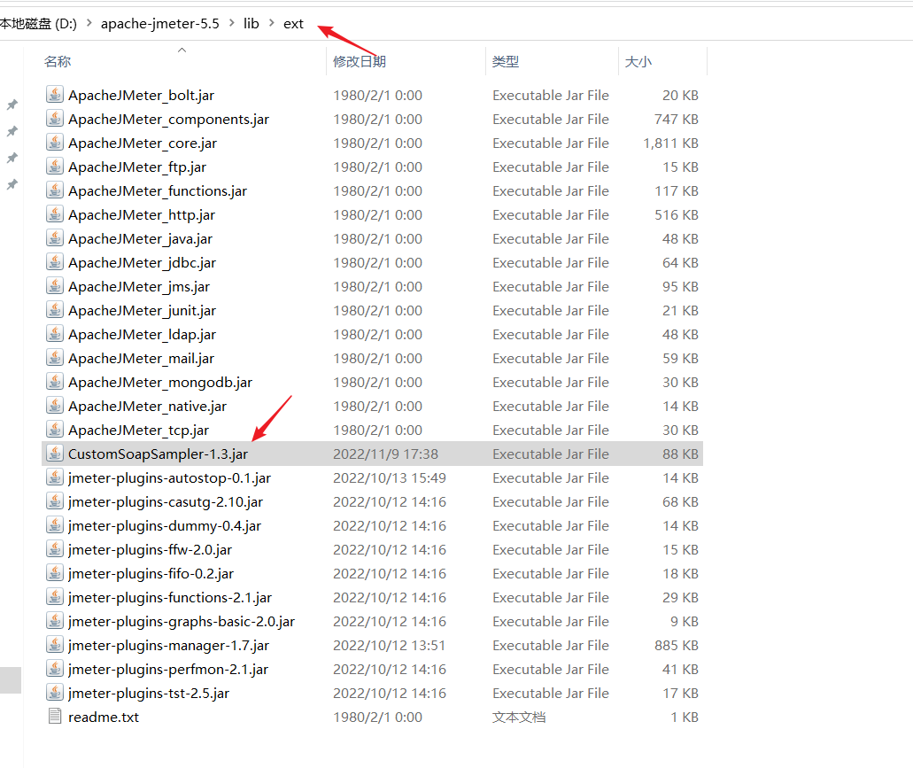Click the text file icon of readme.txt
Screen dimensions: 913x768
point(55,717)
